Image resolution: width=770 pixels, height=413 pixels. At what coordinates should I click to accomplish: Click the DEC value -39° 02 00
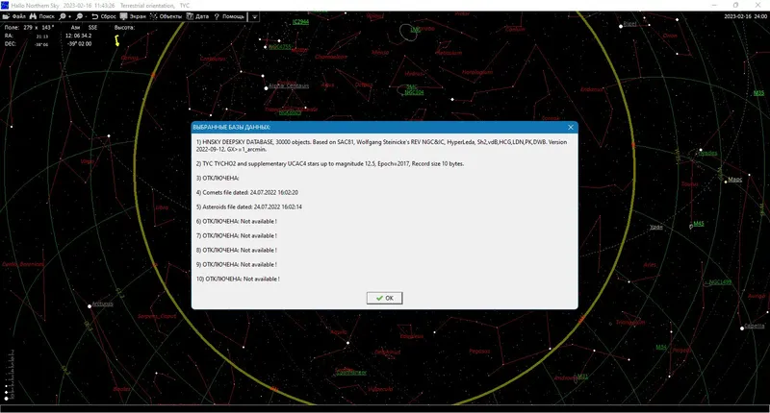79,43
